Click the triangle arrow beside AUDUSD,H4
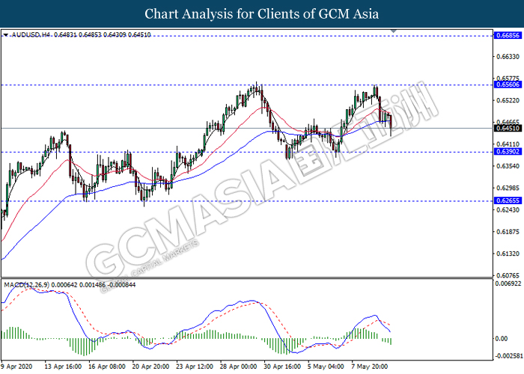Screen dimensions: 524x374 click(6, 34)
